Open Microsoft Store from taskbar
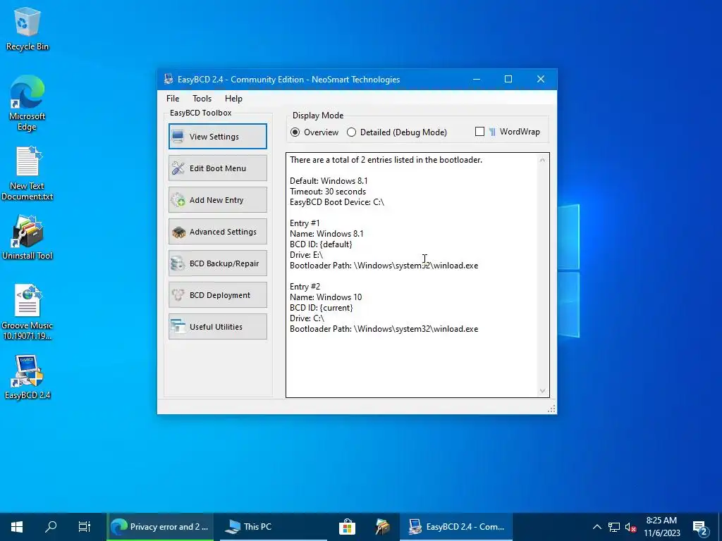 [347, 527]
